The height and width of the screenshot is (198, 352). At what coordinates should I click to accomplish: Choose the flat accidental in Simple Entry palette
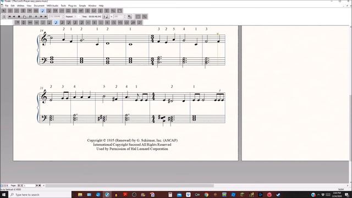tap(101, 23)
